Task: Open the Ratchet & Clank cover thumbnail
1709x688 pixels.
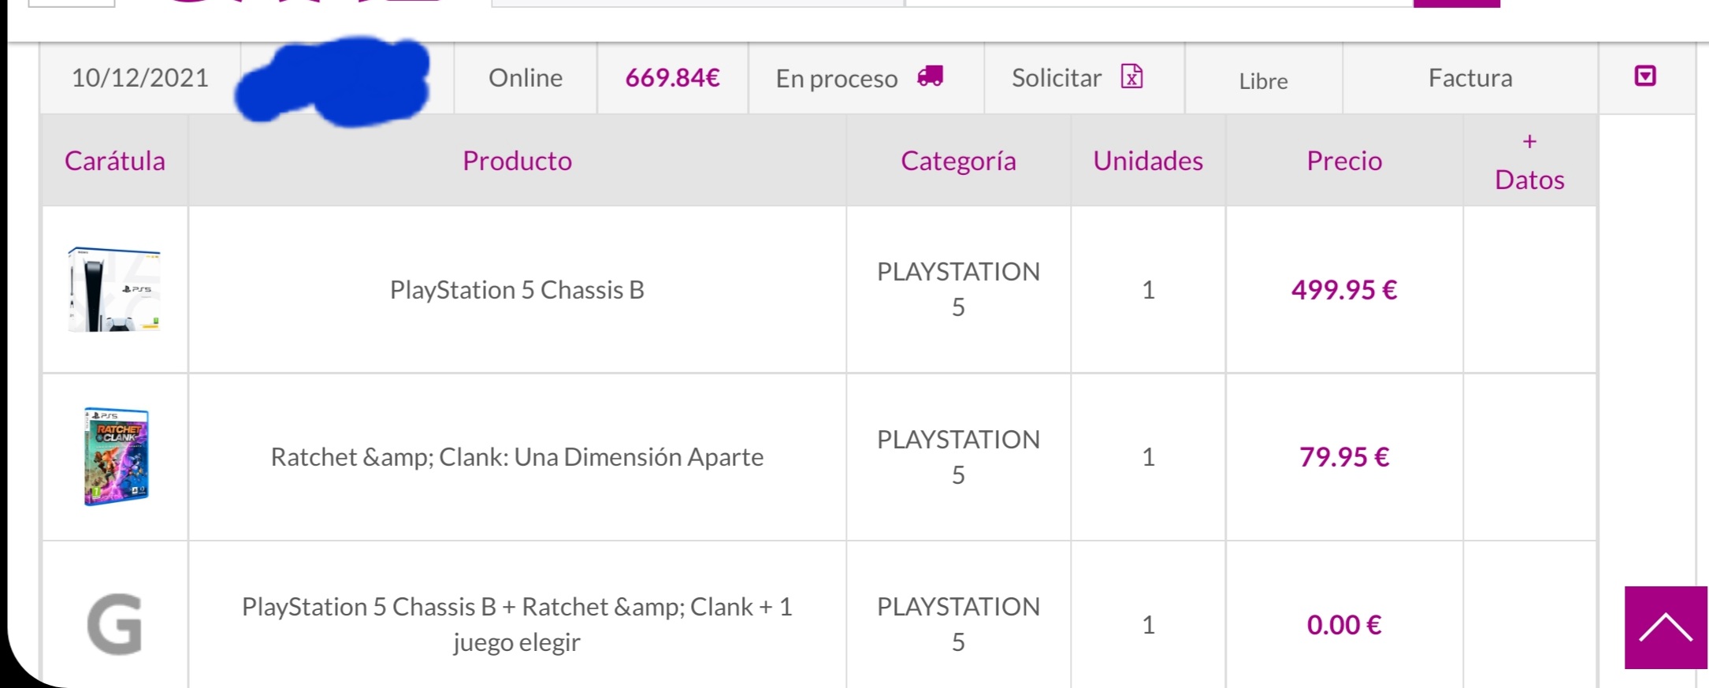Action: 116,456
